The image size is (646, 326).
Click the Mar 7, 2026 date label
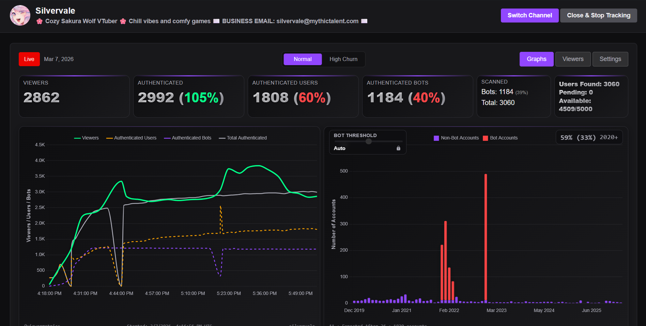59,59
